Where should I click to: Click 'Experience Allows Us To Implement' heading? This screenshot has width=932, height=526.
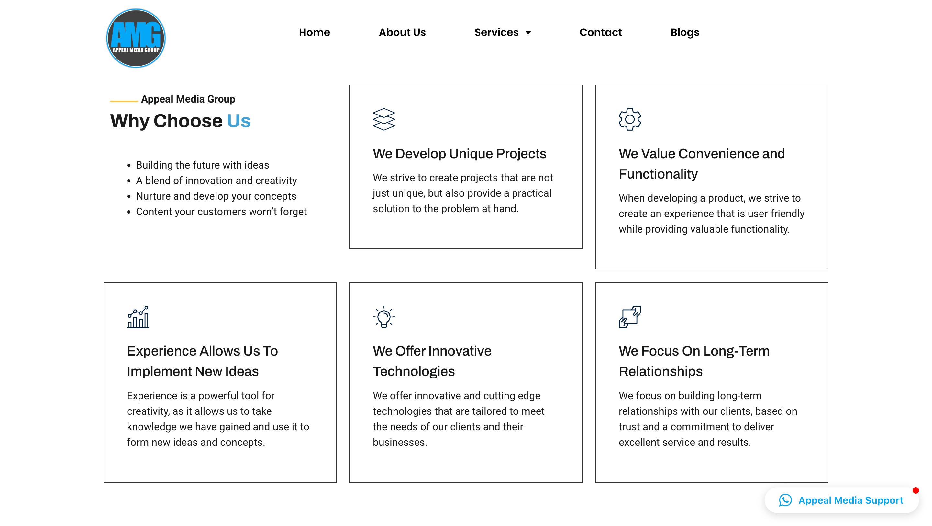point(202,361)
